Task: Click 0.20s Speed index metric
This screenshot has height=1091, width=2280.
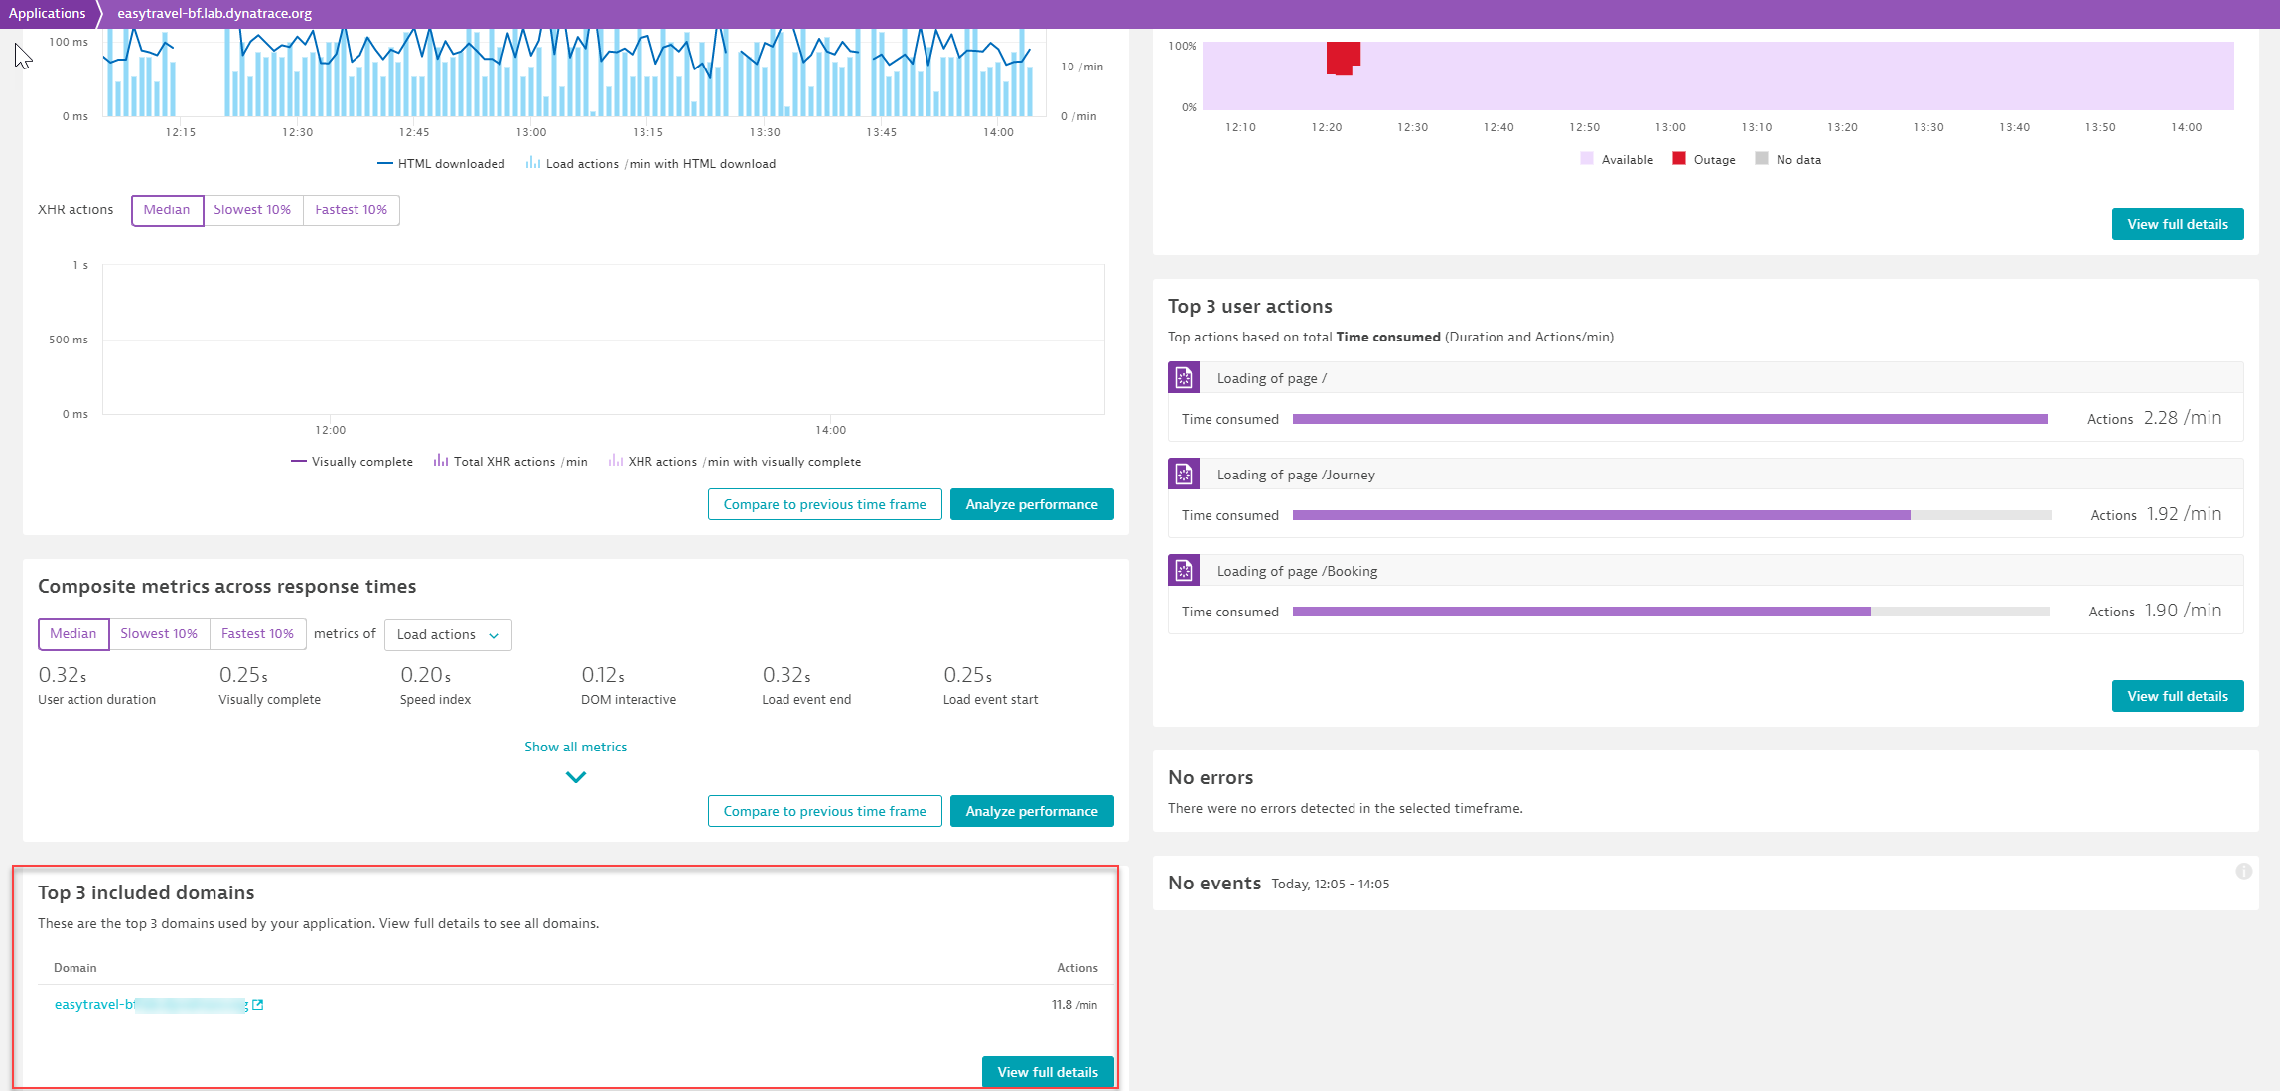Action: click(435, 685)
